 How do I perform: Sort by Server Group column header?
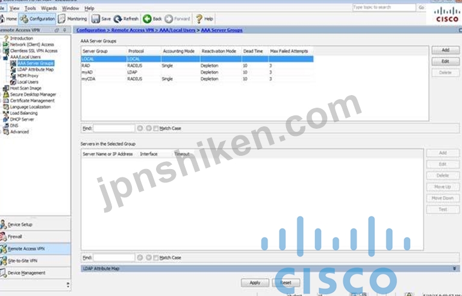point(104,51)
